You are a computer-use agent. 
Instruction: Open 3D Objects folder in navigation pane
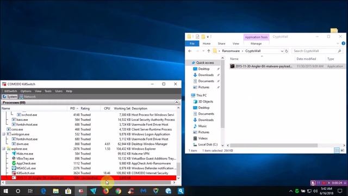pos(206,102)
